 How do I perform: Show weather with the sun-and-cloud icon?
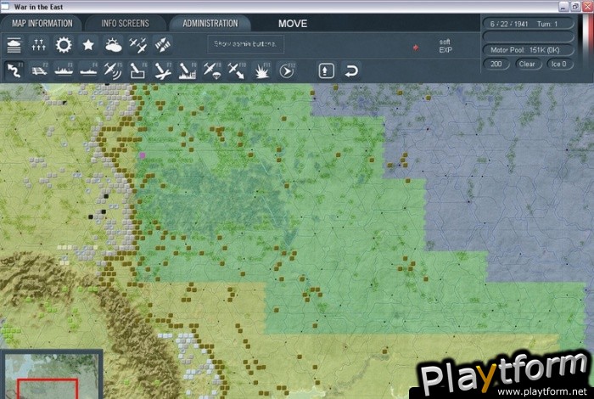click(113, 45)
